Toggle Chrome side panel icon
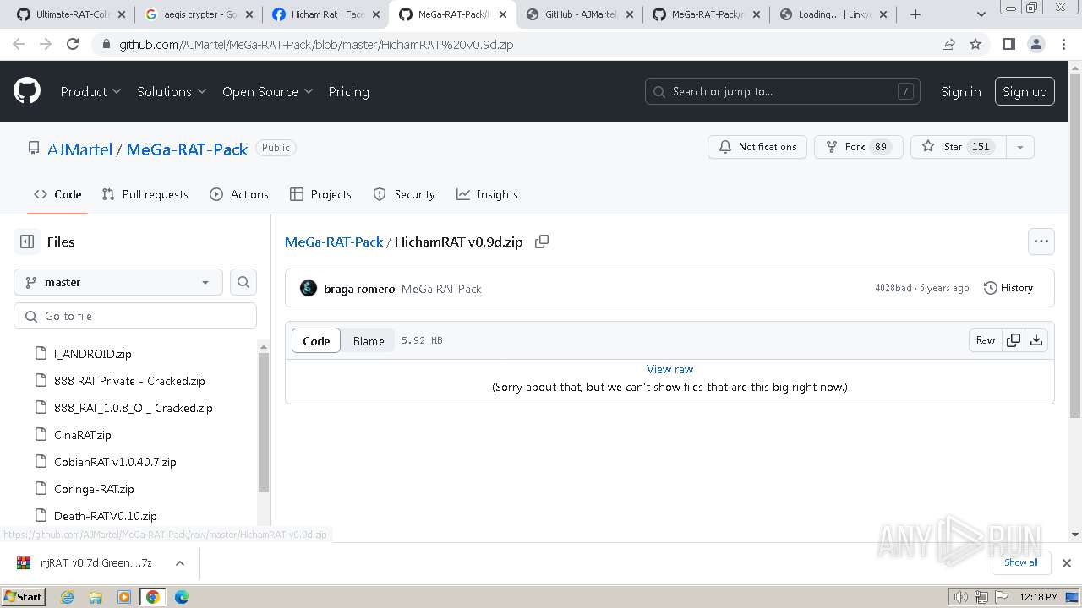 [x=1008, y=44]
